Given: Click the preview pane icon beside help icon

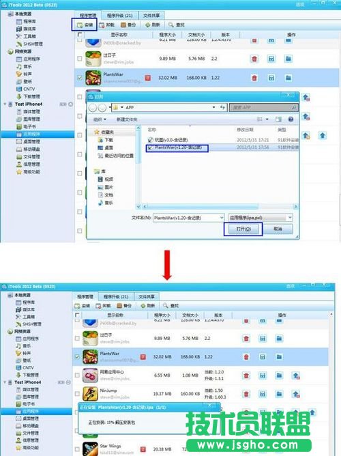Looking at the screenshot, I should pyautogui.click(x=278, y=119).
